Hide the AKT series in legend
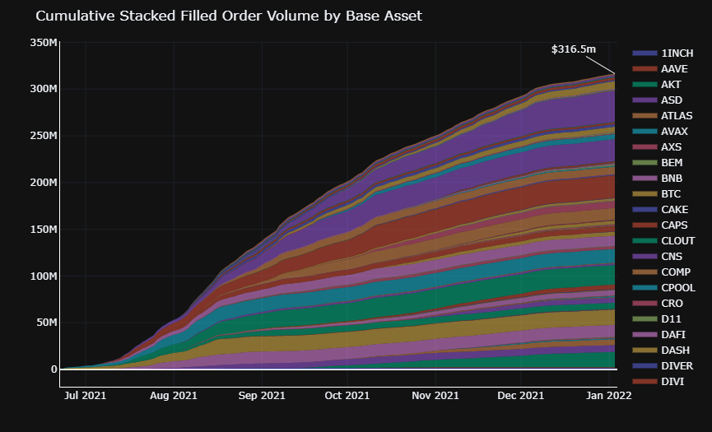This screenshot has height=432, width=712. [657, 85]
